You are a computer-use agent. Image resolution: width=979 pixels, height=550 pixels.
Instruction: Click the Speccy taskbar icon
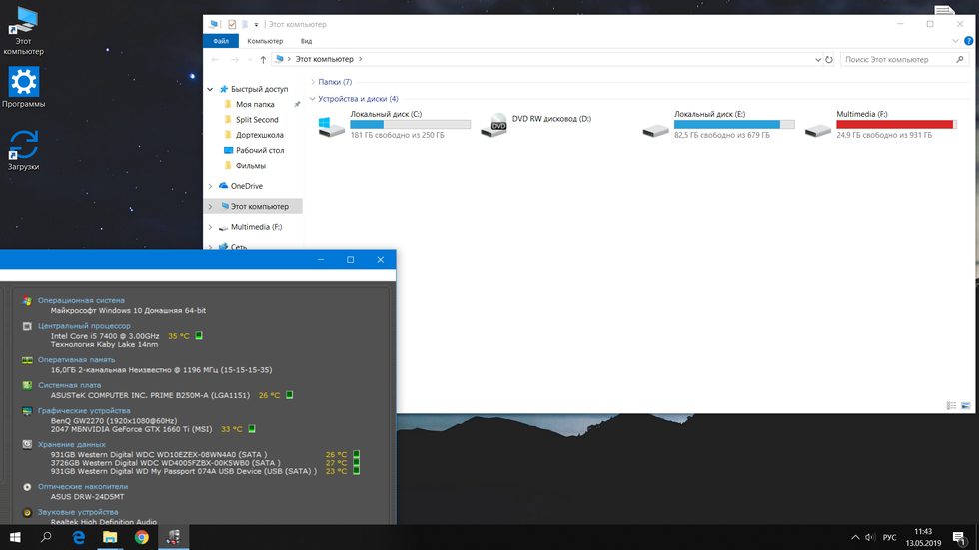click(174, 537)
